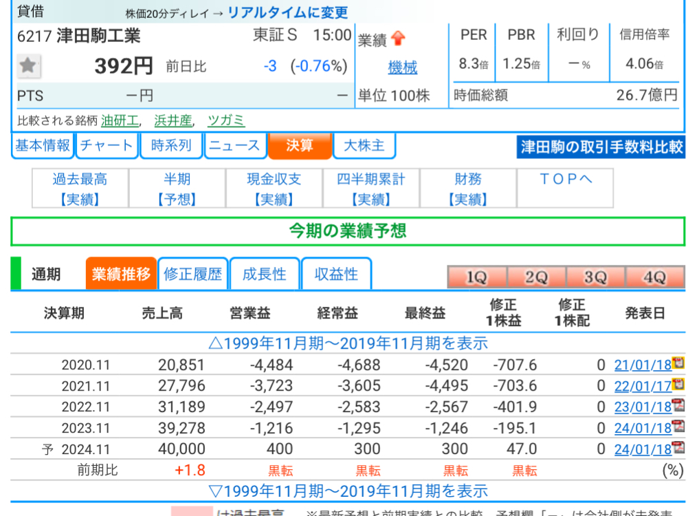
Task: Click the 2022.11 sales value 31,189
Action: point(181,407)
